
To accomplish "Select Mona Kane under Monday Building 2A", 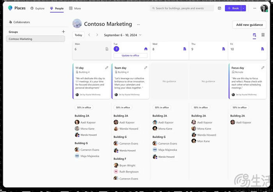I will 85,129.
